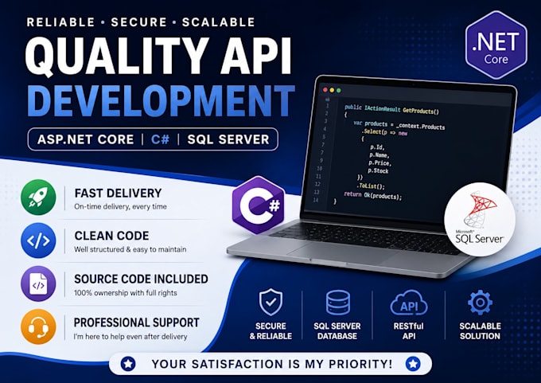Click the yellow dot in laptop code window
The height and width of the screenshot is (383, 541).
click(332, 90)
